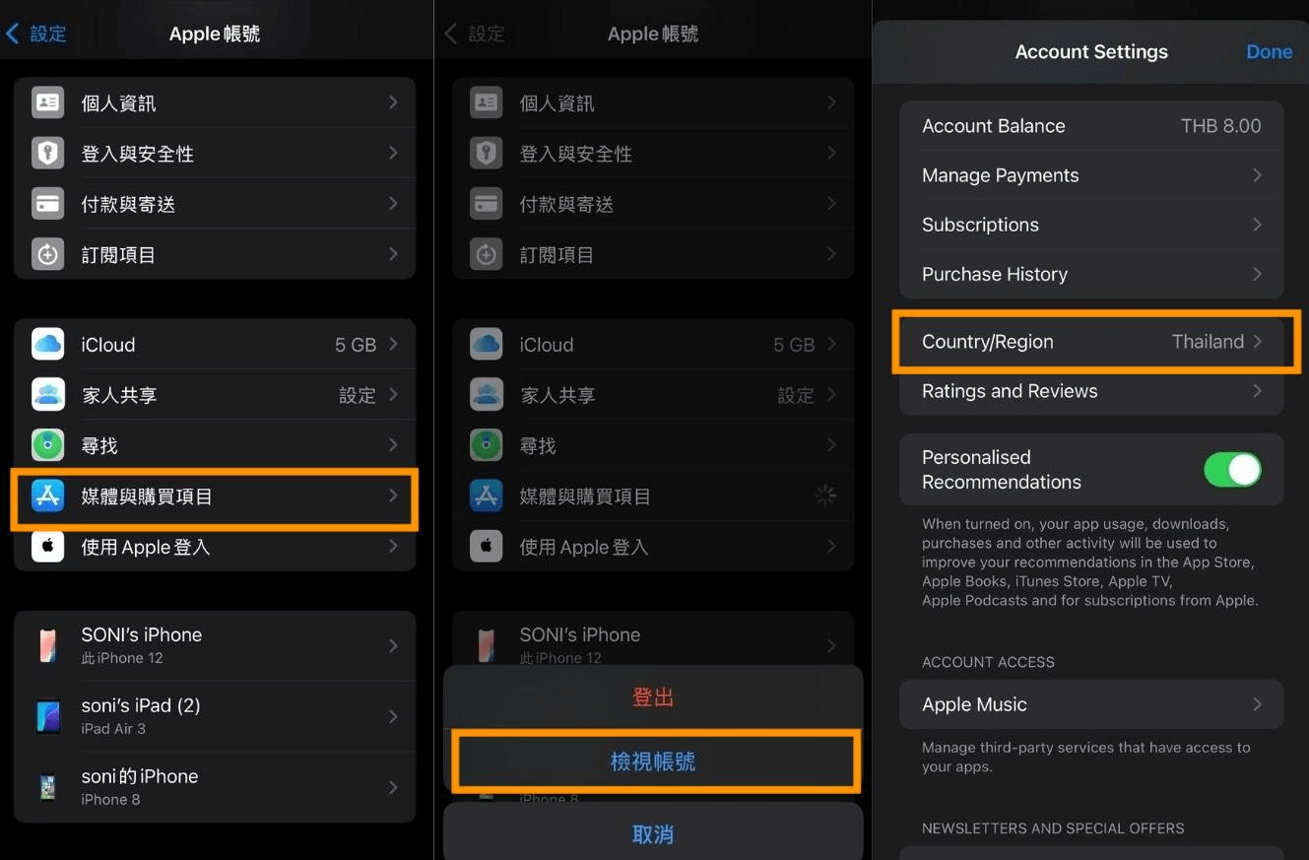
Task: Tap the Apple 帳號 title in left panel
Action: tap(215, 33)
